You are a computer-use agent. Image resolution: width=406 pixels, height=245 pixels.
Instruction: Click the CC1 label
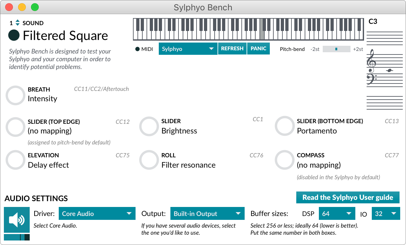258,119
